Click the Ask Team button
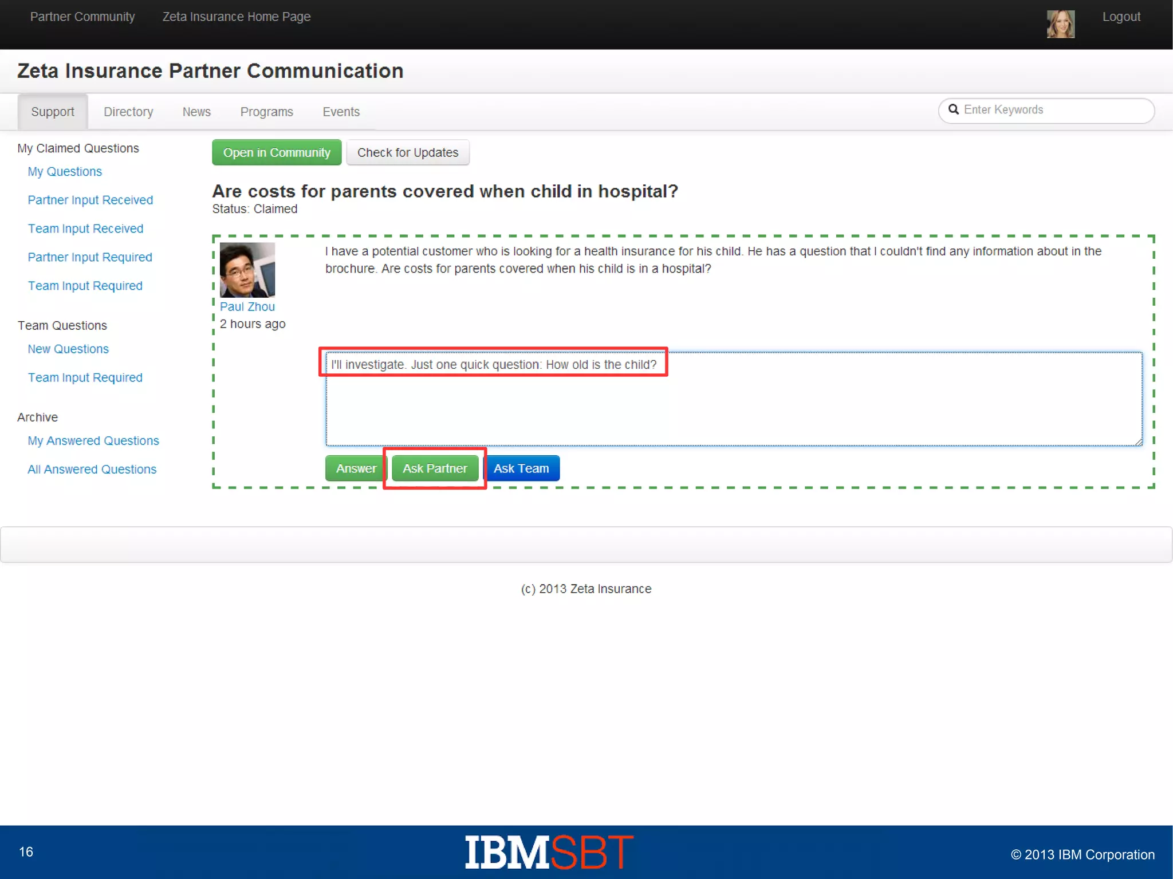Viewport: 1173px width, 879px height. pyautogui.click(x=521, y=468)
